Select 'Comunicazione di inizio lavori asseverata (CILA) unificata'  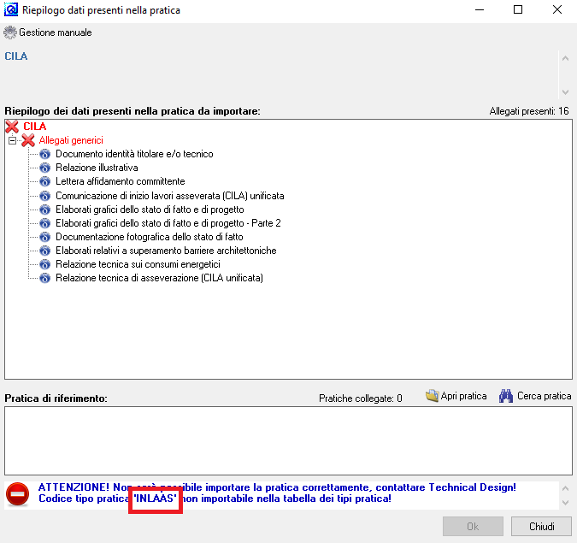click(169, 196)
